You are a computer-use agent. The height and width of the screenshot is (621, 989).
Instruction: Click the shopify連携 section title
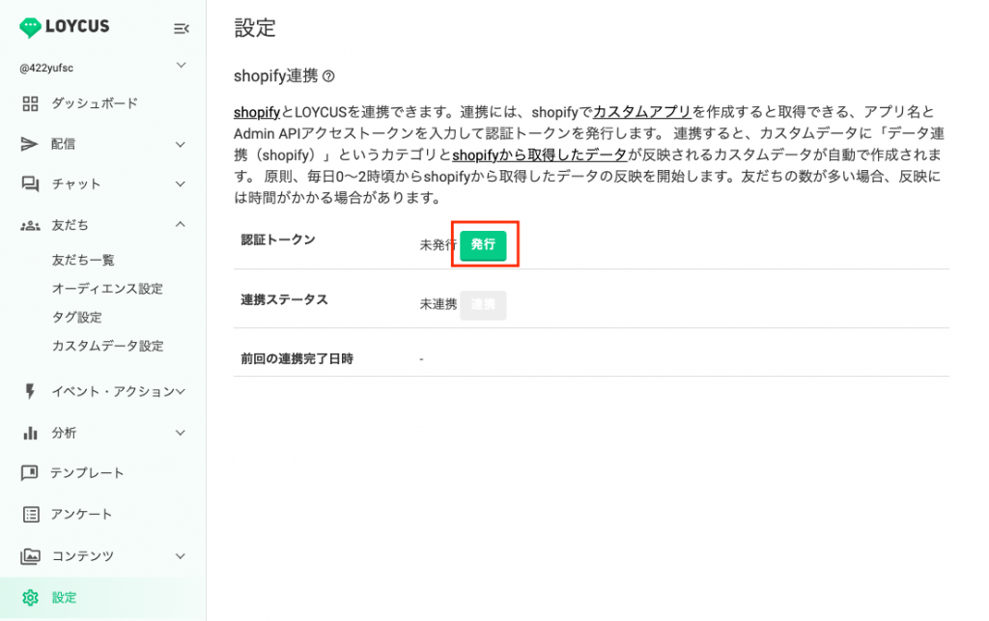click(x=275, y=76)
